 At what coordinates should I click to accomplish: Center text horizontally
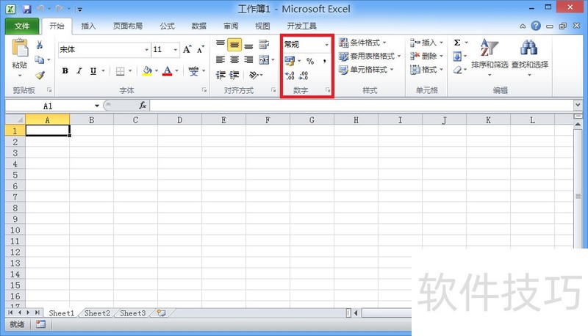coord(234,59)
